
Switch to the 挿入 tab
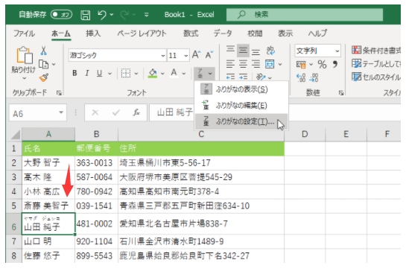click(93, 34)
